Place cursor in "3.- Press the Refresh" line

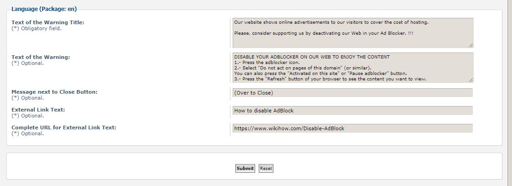click(330, 79)
